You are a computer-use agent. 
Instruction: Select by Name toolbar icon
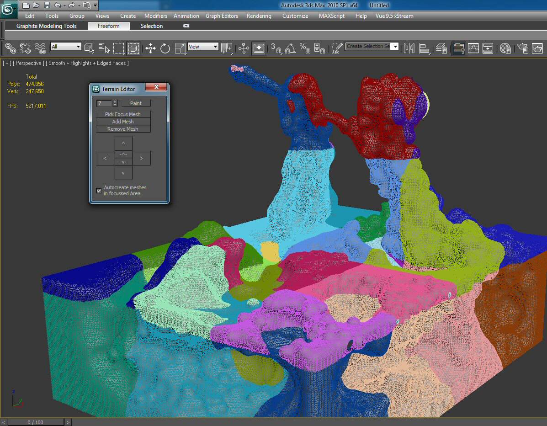(x=104, y=48)
